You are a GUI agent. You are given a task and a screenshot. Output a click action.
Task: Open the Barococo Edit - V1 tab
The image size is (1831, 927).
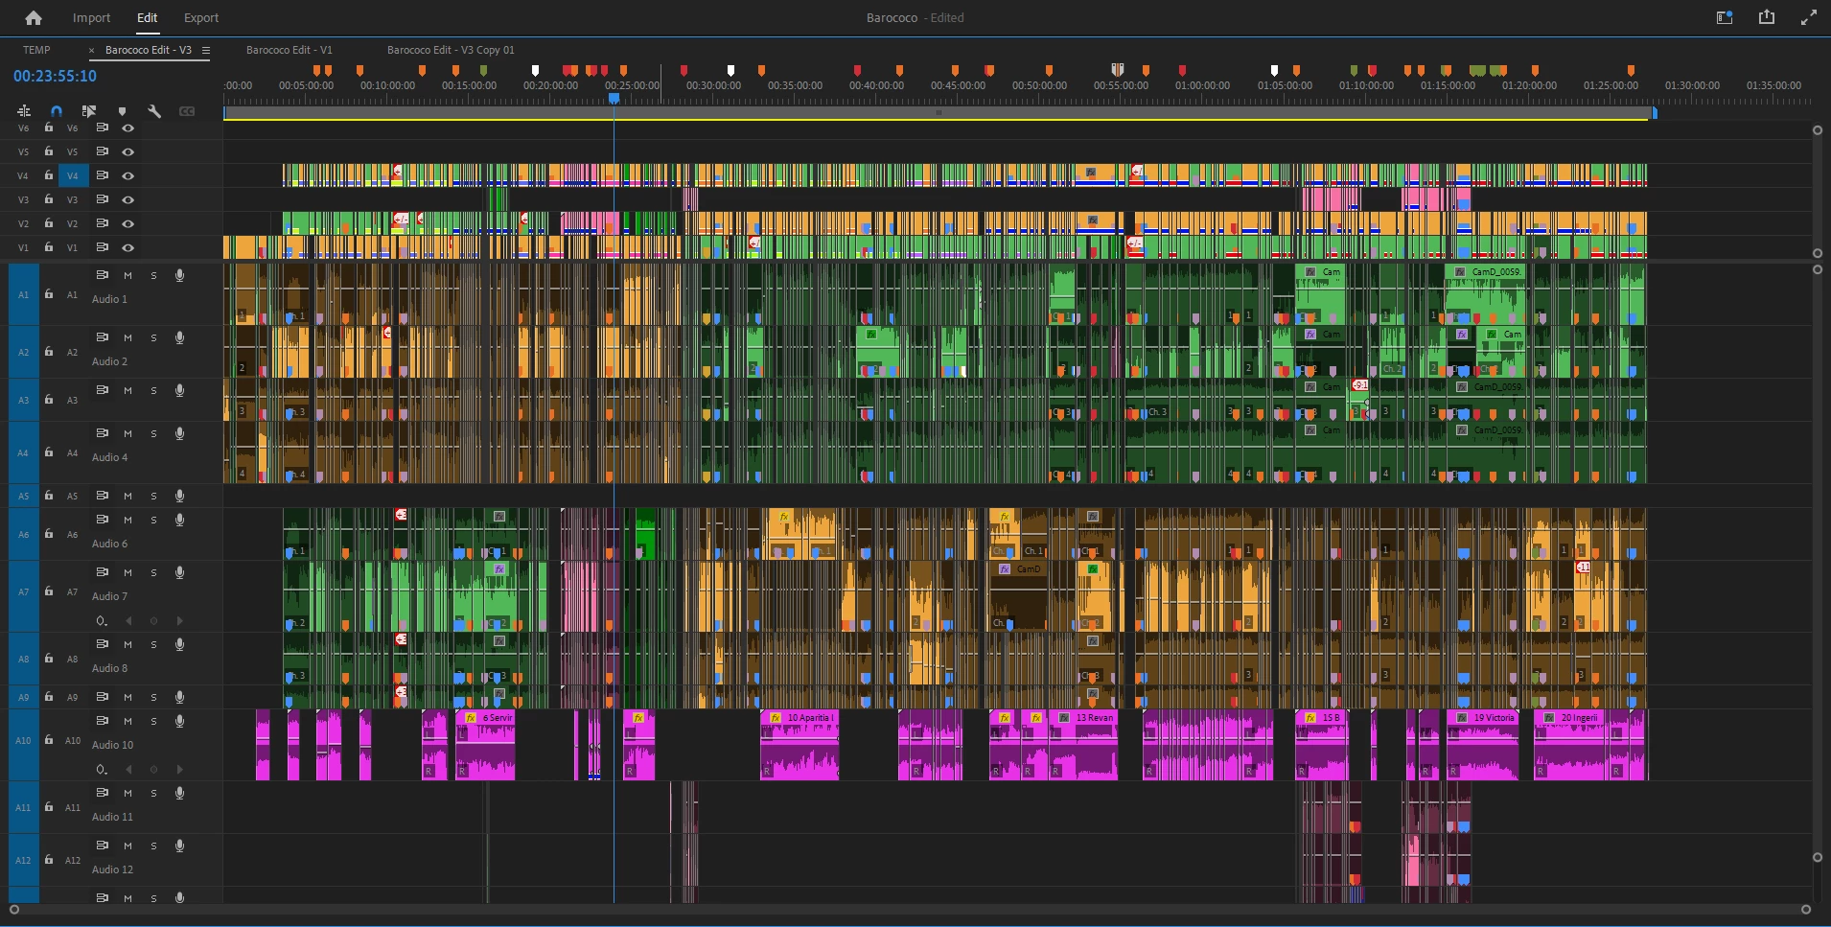coord(290,50)
